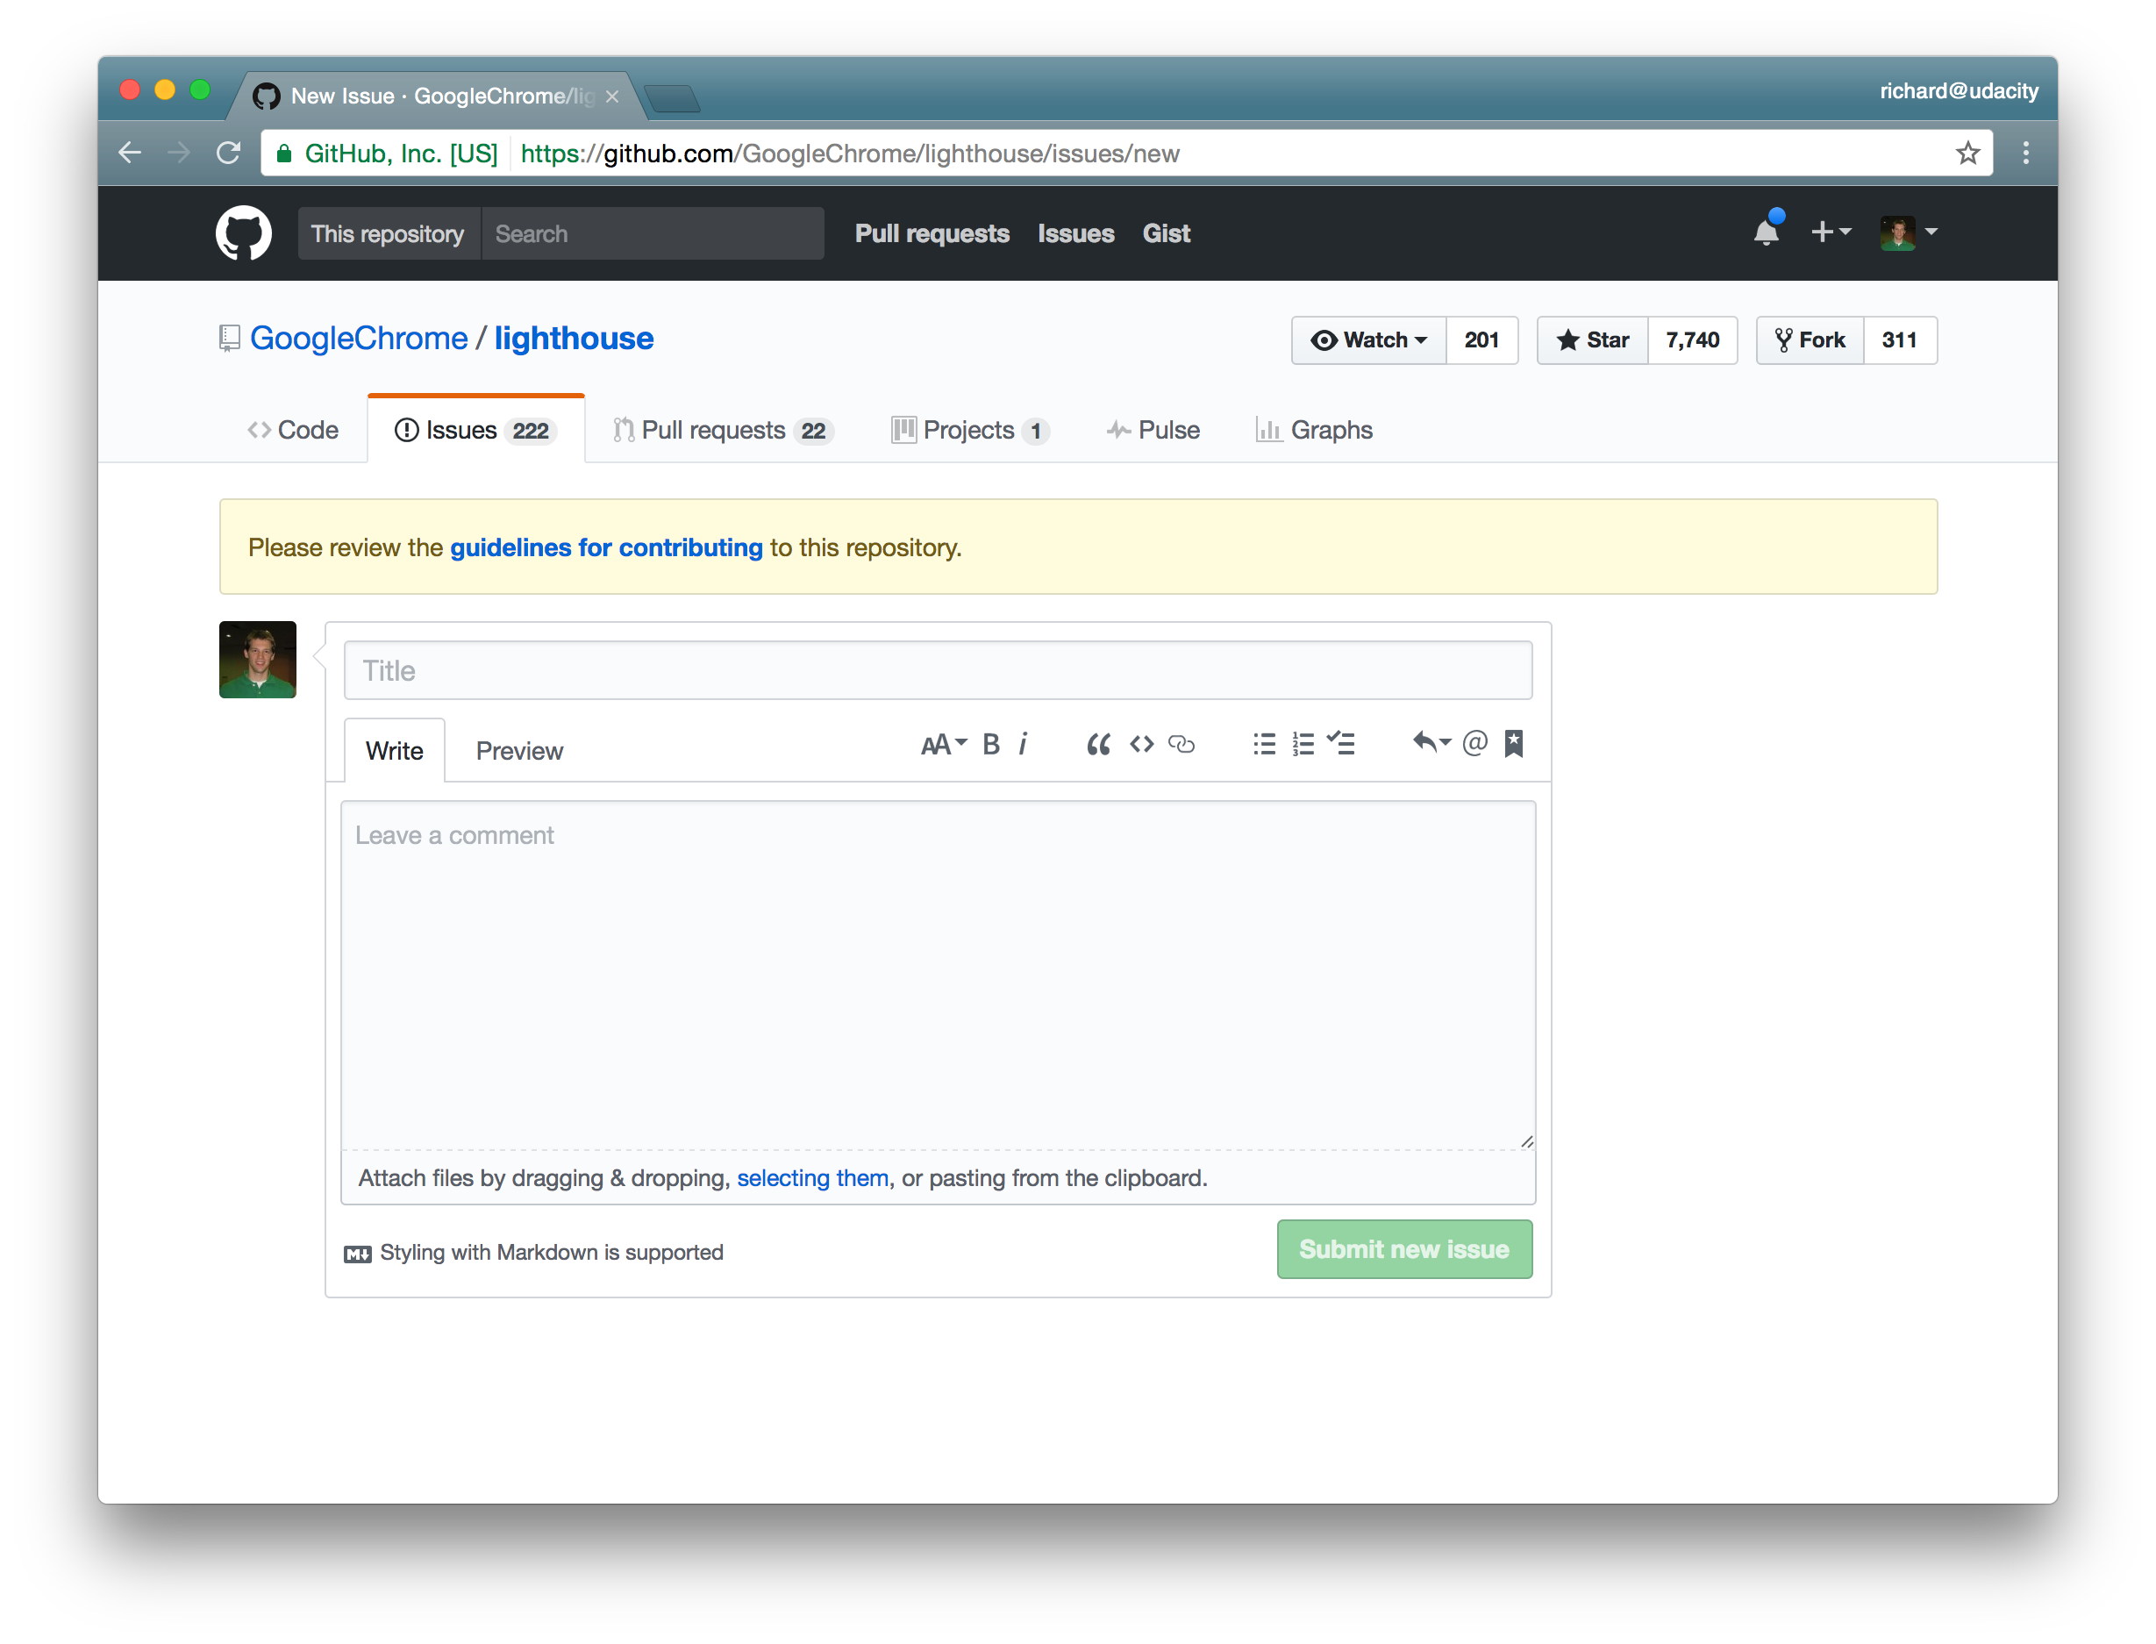Insert code with the angle brackets icon
This screenshot has height=1644, width=2156.
[1140, 745]
